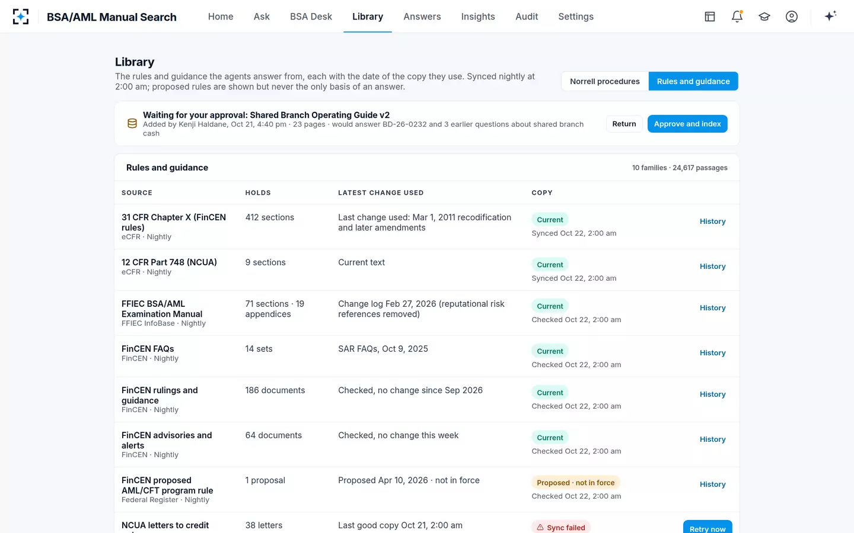854x533 pixels.
Task: Click Current badge for FinCEN FAQs
Action: [x=550, y=351]
